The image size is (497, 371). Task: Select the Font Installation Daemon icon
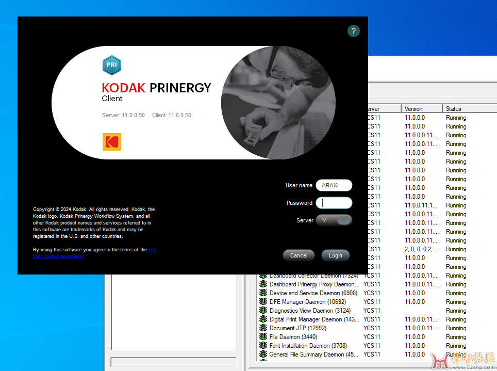pos(263,346)
